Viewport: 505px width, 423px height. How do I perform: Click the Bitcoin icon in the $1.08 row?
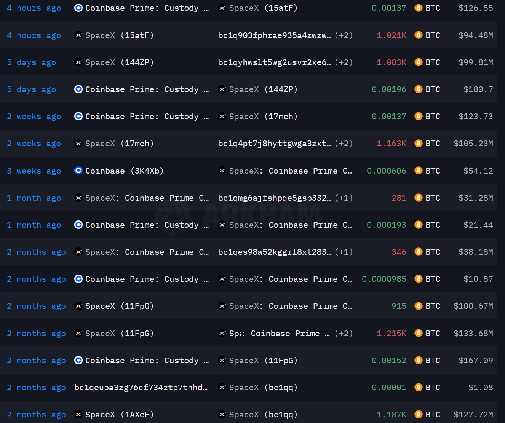point(419,388)
